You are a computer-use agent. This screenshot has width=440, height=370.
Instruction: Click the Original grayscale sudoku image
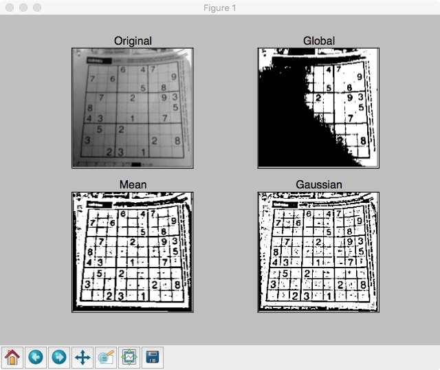point(133,108)
